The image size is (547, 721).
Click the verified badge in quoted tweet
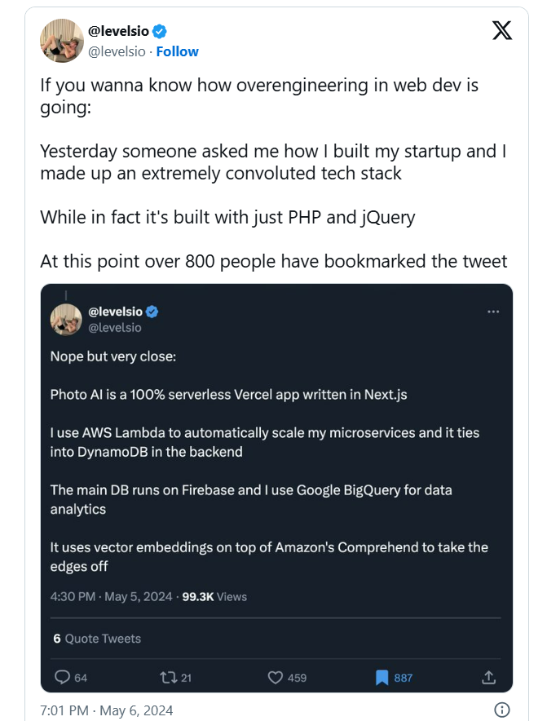point(152,311)
